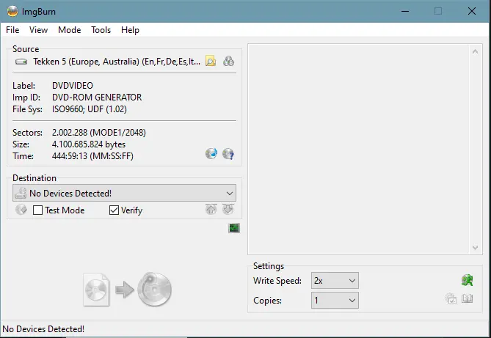
Task: Open the No Devices Detected destination dropdown
Action: click(x=124, y=193)
